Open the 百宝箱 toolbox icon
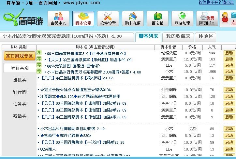 click(157, 19)
